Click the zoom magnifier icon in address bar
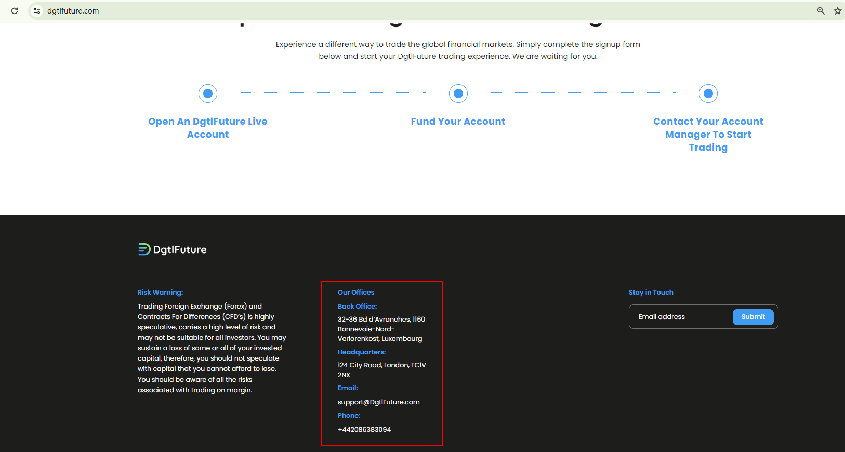 (821, 11)
